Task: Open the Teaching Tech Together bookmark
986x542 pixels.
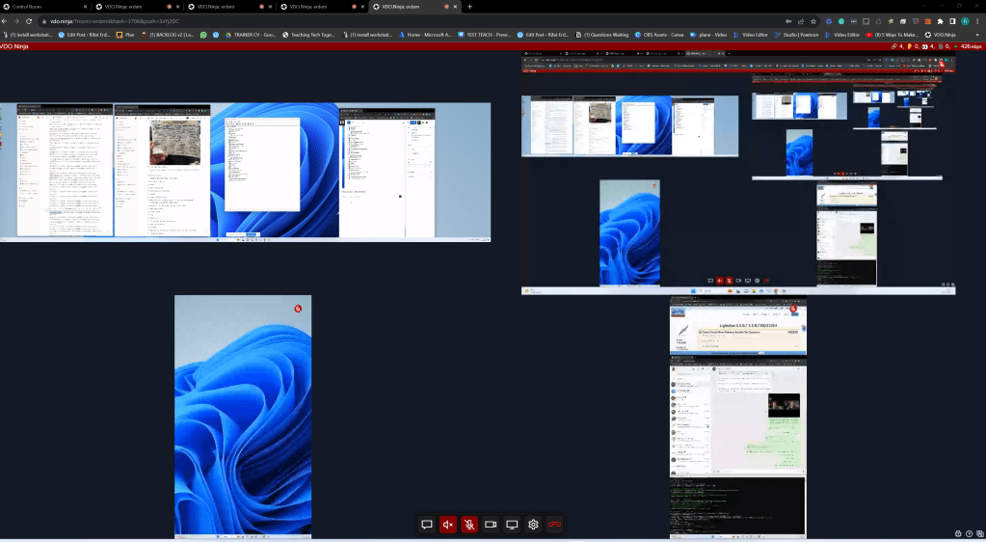Action: tap(309, 35)
